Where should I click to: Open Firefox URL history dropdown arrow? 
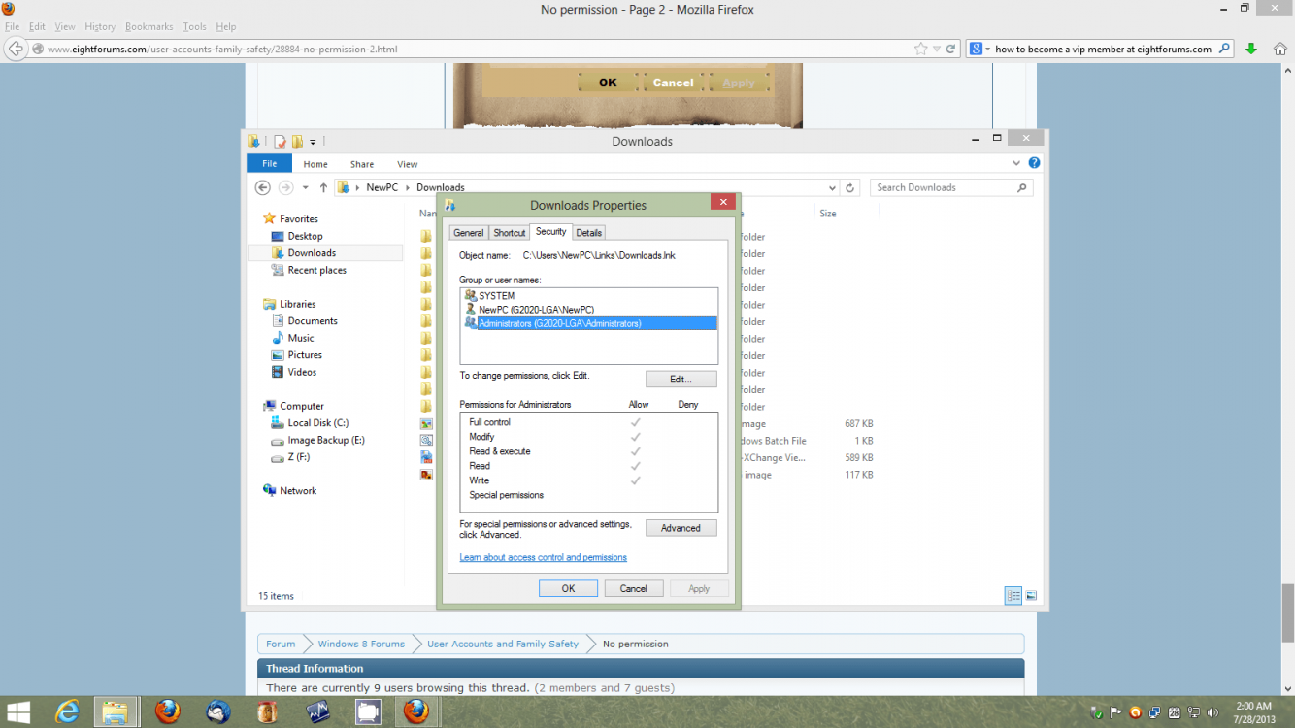pos(937,49)
